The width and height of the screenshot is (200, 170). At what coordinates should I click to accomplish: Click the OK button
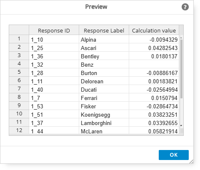[x=174, y=155]
